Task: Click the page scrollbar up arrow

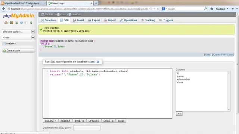Action: click(238, 14)
